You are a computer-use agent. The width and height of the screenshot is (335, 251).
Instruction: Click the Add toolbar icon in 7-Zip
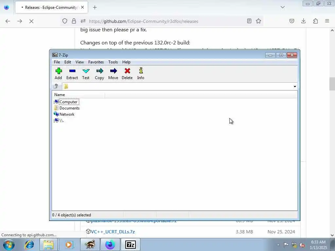pyautogui.click(x=58, y=74)
